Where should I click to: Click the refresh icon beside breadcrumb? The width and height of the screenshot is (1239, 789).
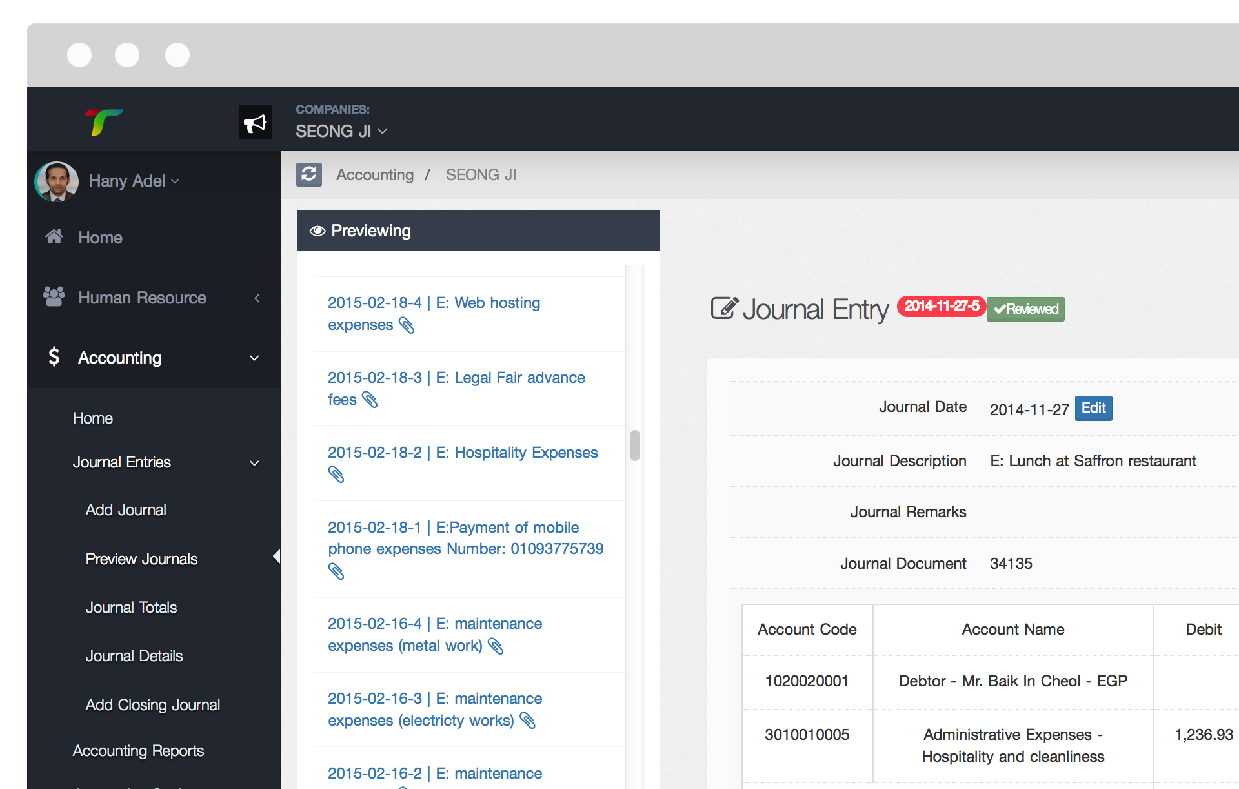point(309,174)
